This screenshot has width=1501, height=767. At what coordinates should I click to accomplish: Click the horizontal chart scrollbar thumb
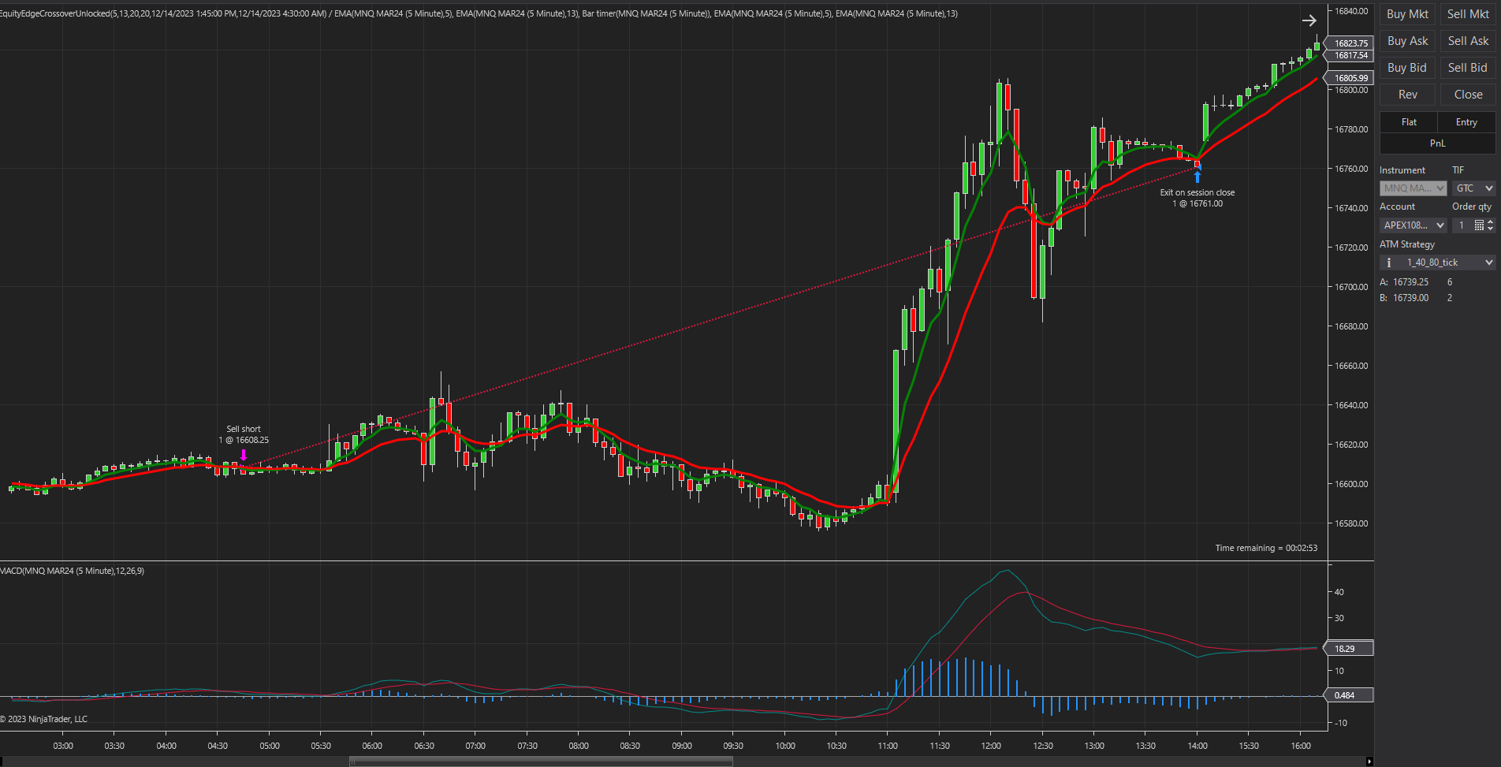tap(541, 761)
